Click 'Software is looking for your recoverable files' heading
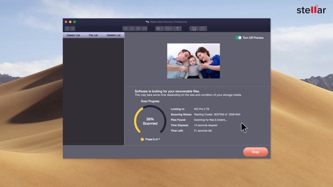This screenshot has height=187, width=333. [x=167, y=91]
